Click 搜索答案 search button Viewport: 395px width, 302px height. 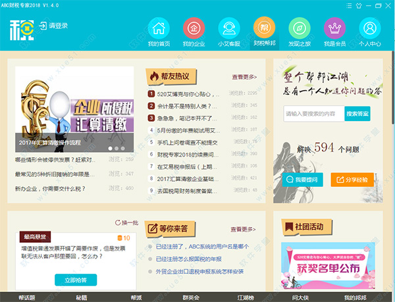coord(357,114)
